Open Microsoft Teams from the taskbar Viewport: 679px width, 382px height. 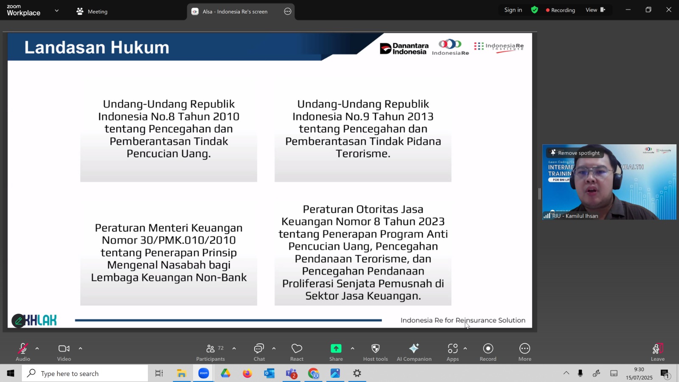292,374
